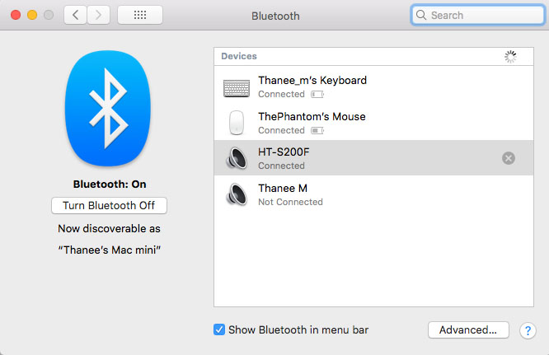Viewport: 549px width, 355px height.
Task: Click the speaker icon for Thanee M
Action: coord(237,194)
